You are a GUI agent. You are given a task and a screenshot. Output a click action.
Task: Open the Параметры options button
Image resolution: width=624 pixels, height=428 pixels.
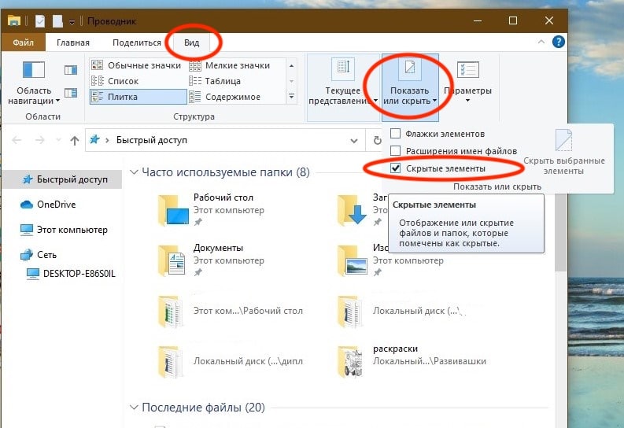click(468, 82)
